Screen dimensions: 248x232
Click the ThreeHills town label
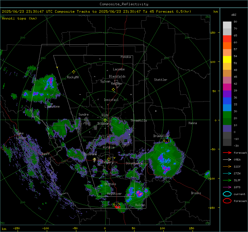[139, 121]
